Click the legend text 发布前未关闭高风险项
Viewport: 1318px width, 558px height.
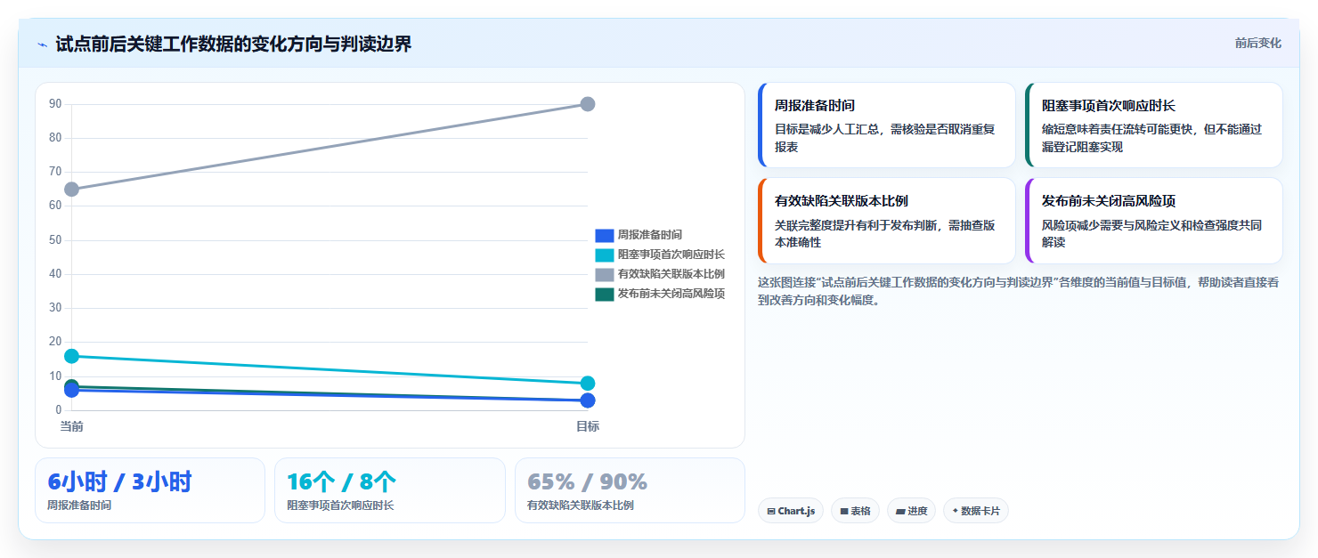[x=671, y=294]
